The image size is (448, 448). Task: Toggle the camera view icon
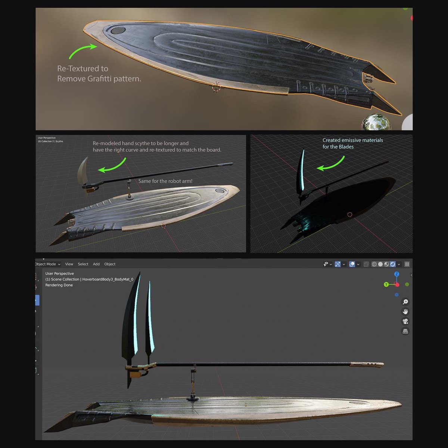click(405, 321)
